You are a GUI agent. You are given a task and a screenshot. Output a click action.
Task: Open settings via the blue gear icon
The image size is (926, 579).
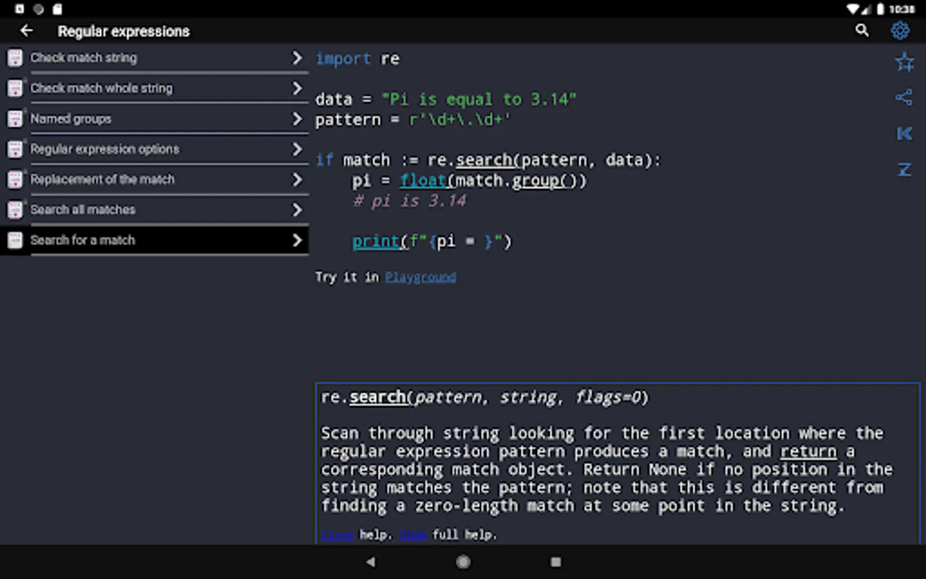click(900, 30)
